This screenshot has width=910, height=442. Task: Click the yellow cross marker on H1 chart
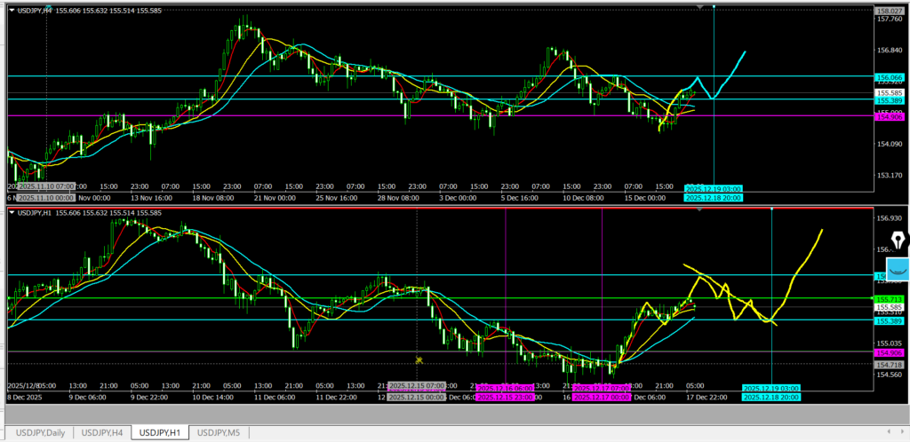pos(419,359)
